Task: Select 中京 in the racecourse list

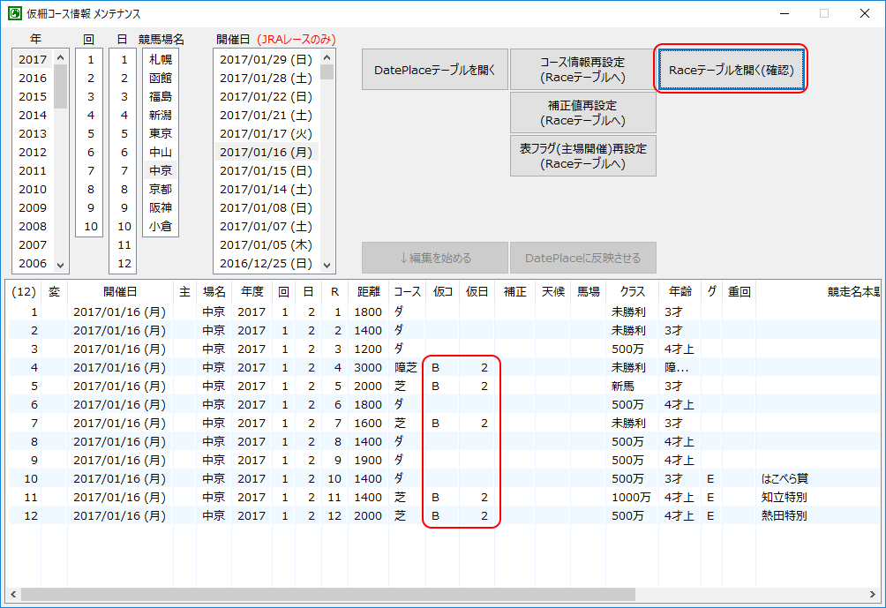Action: tap(161, 170)
